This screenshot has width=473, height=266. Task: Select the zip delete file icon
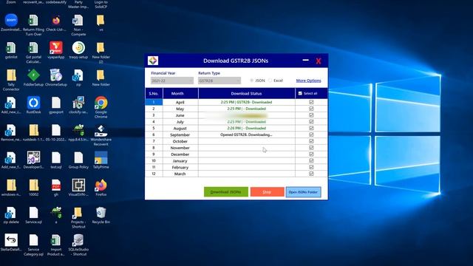tap(11, 213)
